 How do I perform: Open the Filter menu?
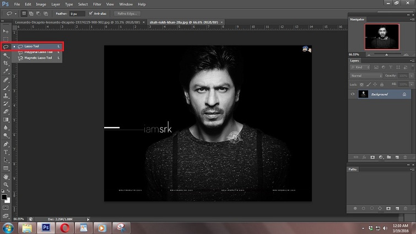click(97, 4)
